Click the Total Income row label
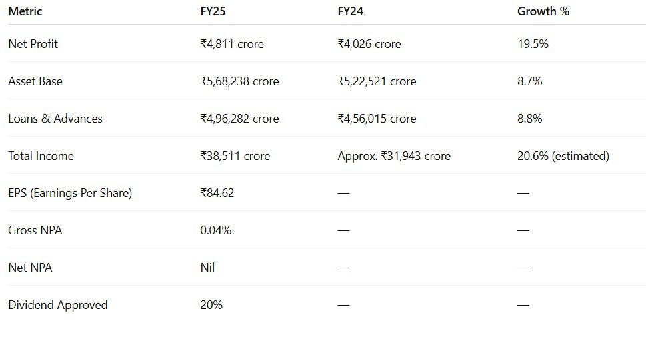Image resolution: width=646 pixels, height=345 pixels. pyautogui.click(x=41, y=156)
